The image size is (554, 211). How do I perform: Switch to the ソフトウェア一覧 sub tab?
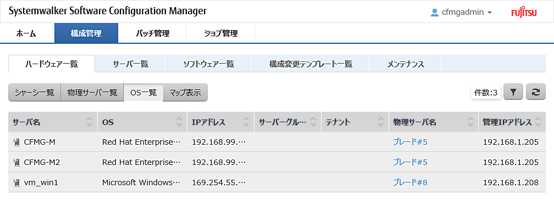pos(208,64)
